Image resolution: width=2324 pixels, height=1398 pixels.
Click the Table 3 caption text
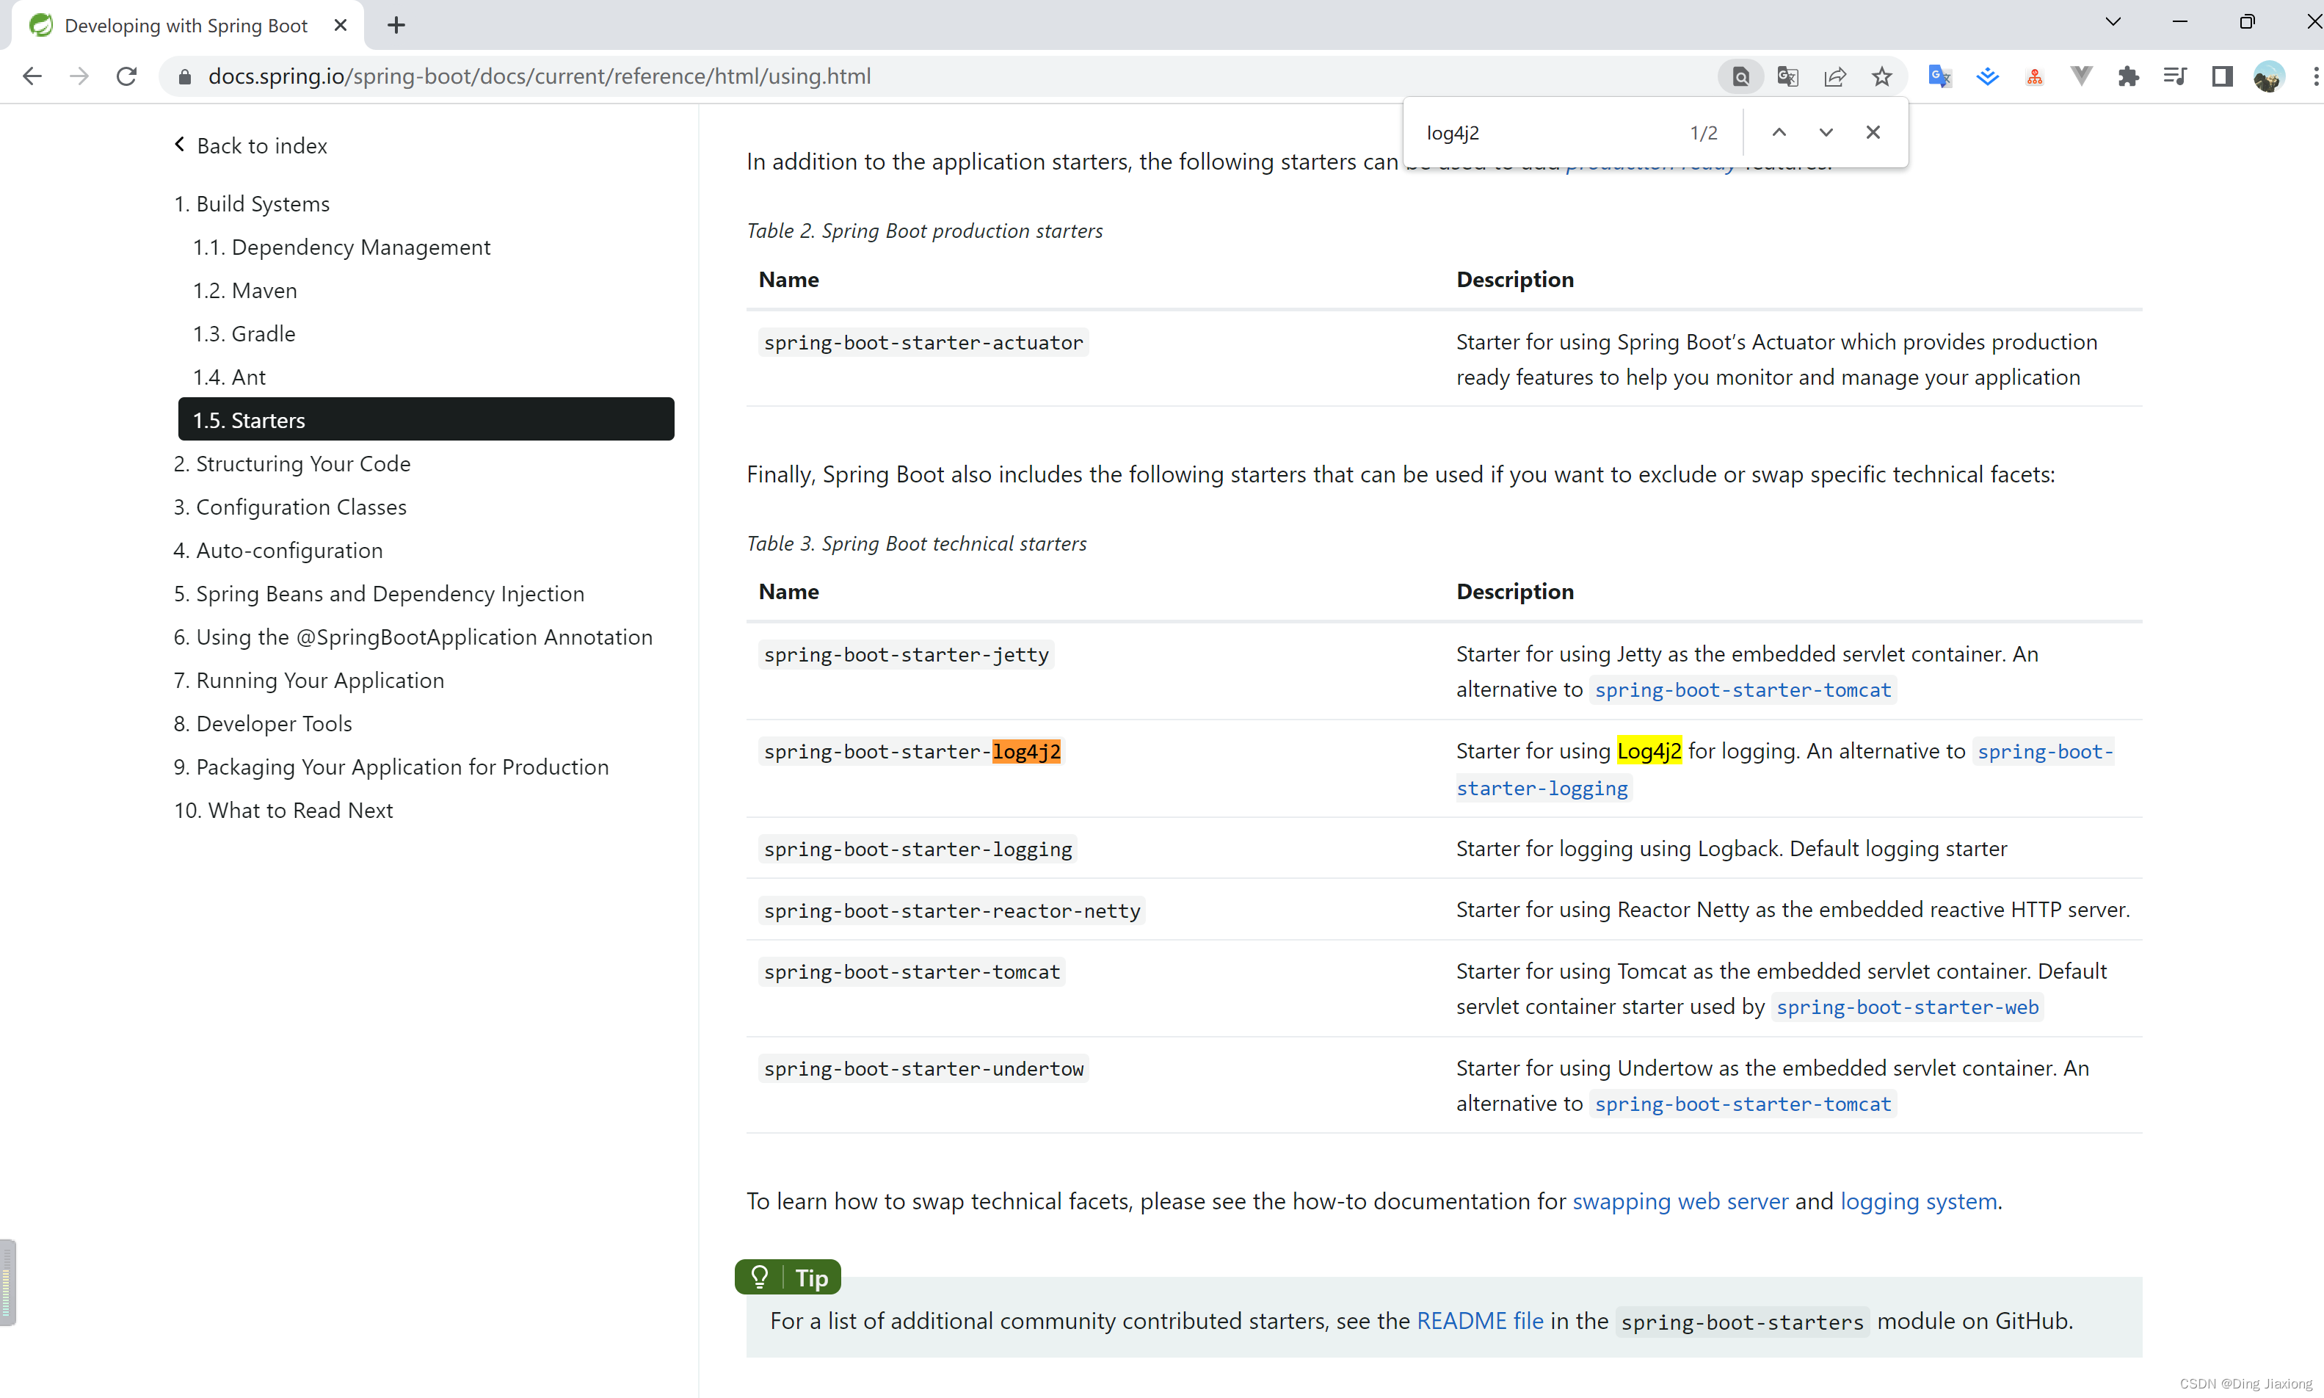point(916,543)
